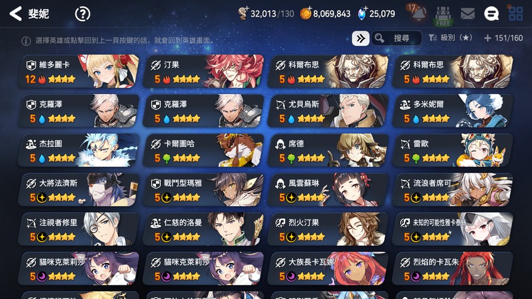
Task: Pick hero 席德 earth card
Action: (328, 150)
